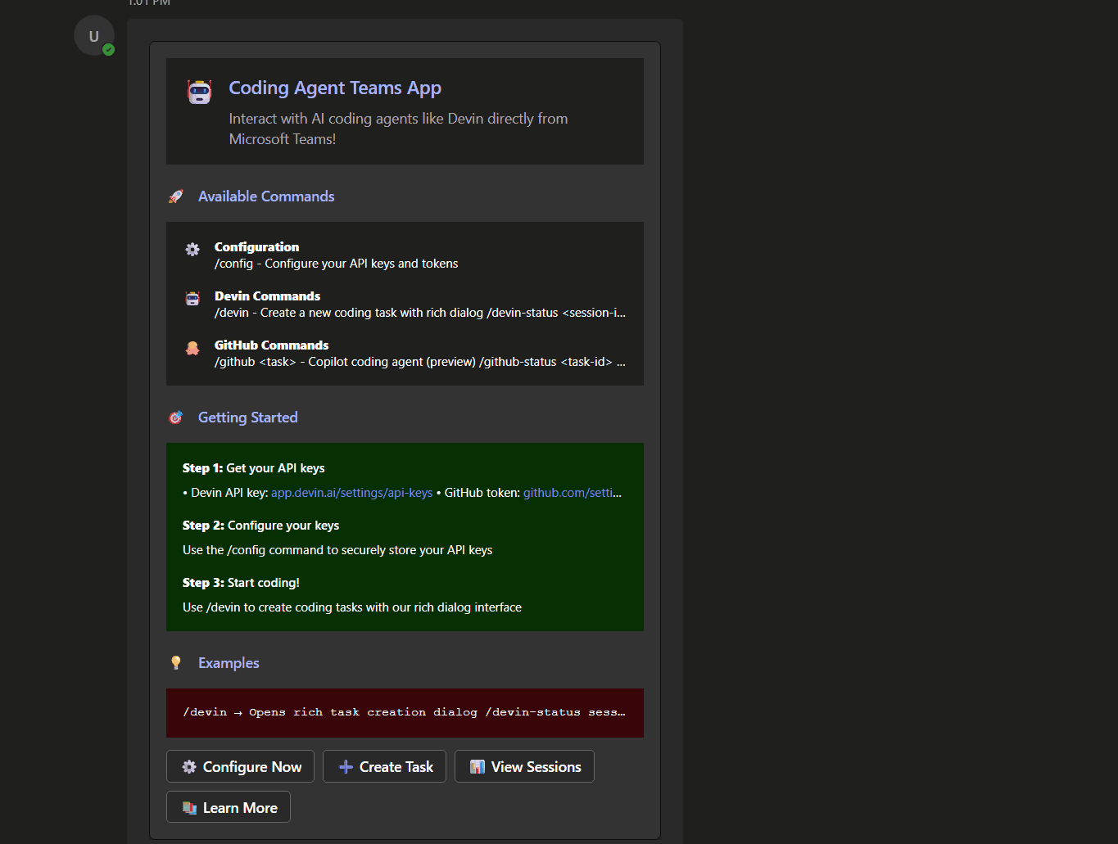
Task: Click the GitHub Commands heading text
Action: (x=271, y=345)
